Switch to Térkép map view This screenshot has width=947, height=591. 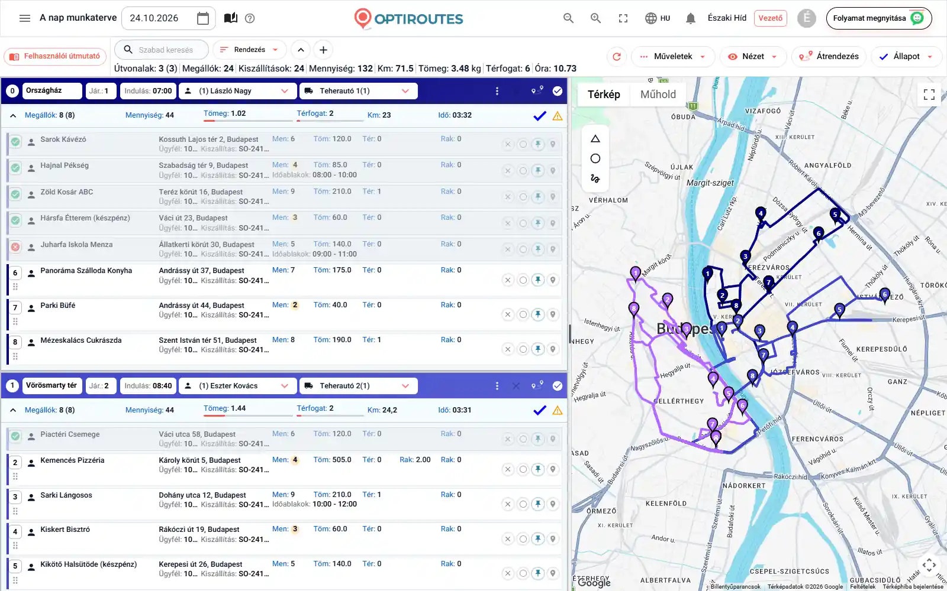point(604,95)
